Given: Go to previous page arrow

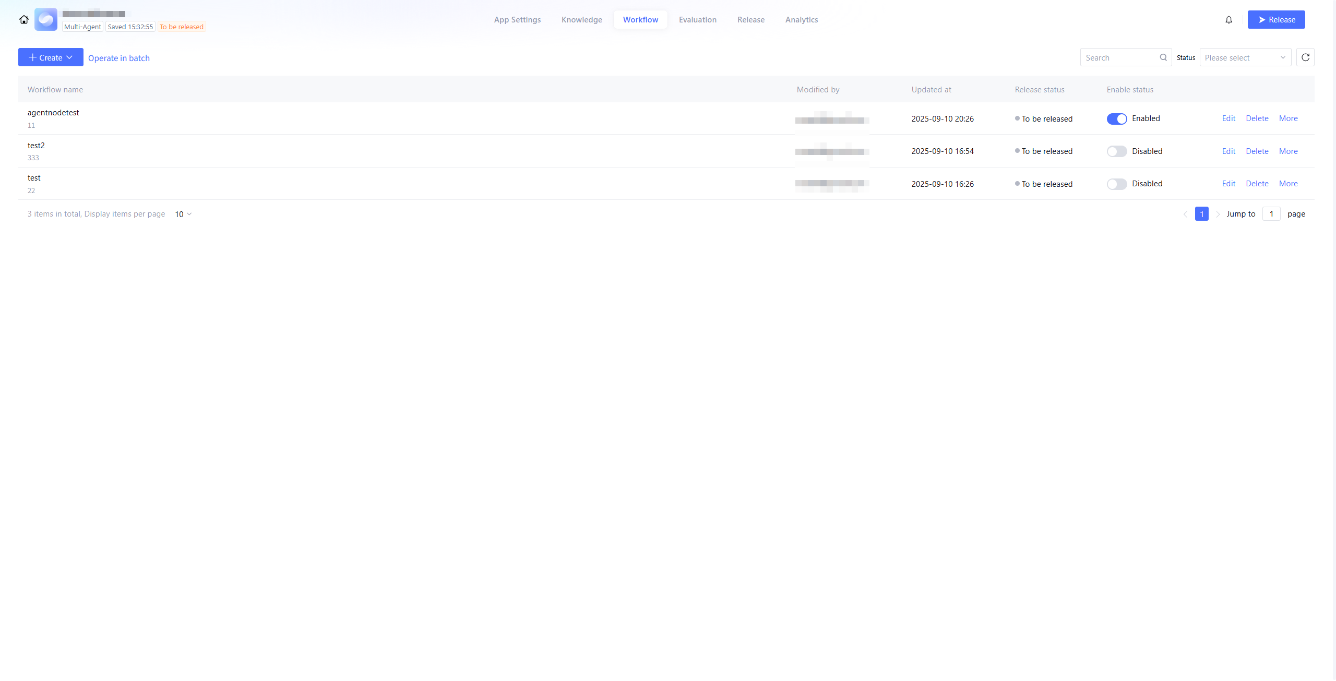Looking at the screenshot, I should (x=1185, y=214).
